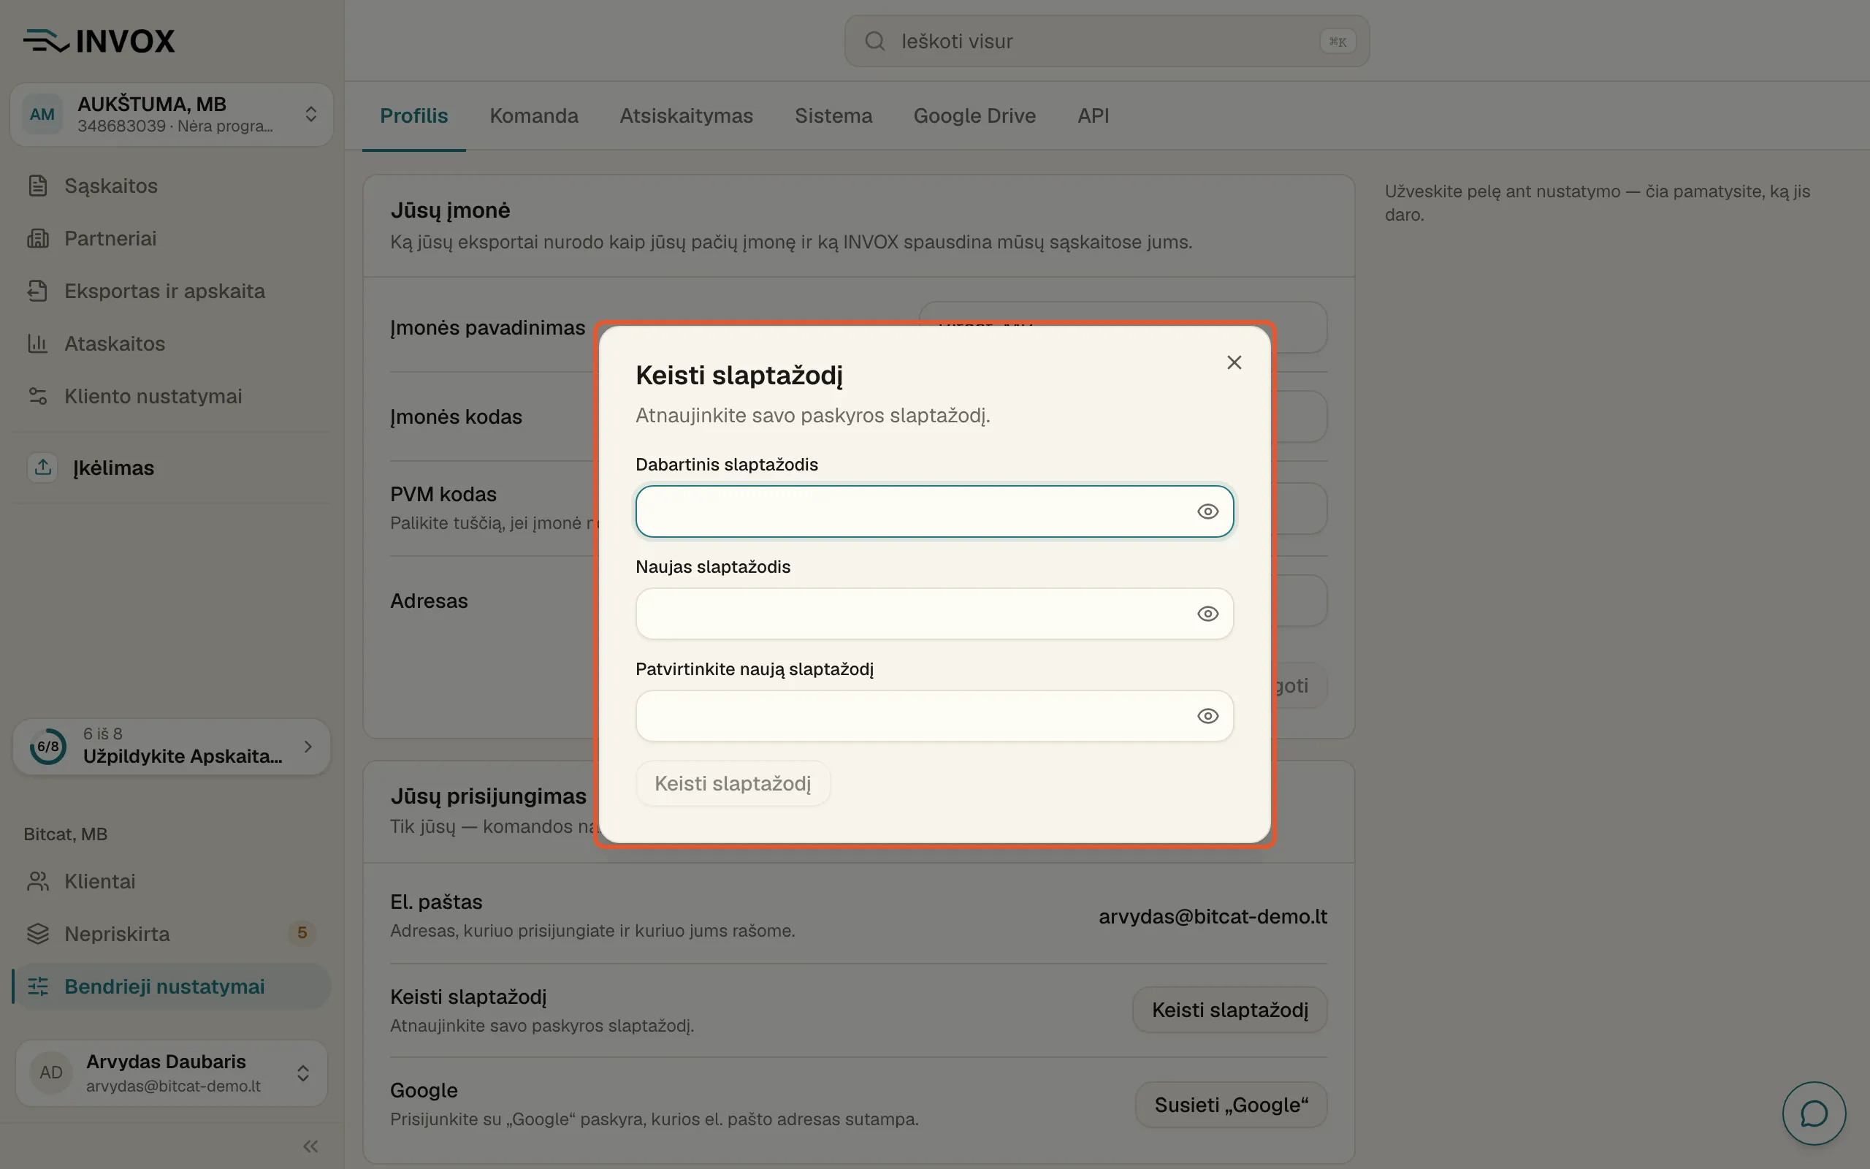Open the Sistema tab
Image resolution: width=1870 pixels, height=1169 pixels.
(x=833, y=116)
